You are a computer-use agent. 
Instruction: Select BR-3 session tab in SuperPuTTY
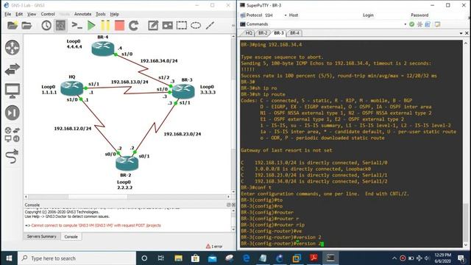(278, 33)
